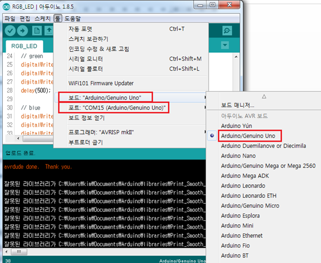
Task: Select Arduino Mega ADK board
Action: (264, 176)
